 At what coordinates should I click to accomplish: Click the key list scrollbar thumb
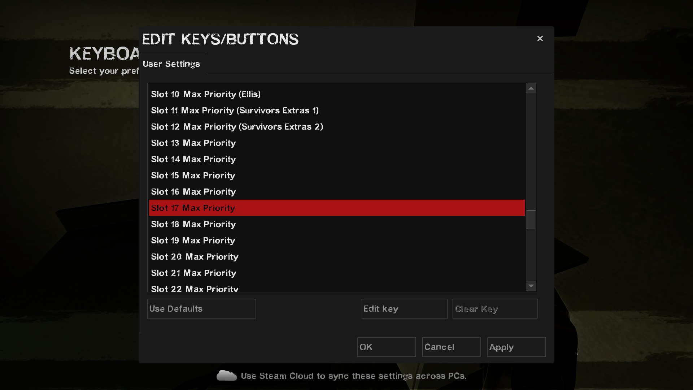(x=531, y=220)
